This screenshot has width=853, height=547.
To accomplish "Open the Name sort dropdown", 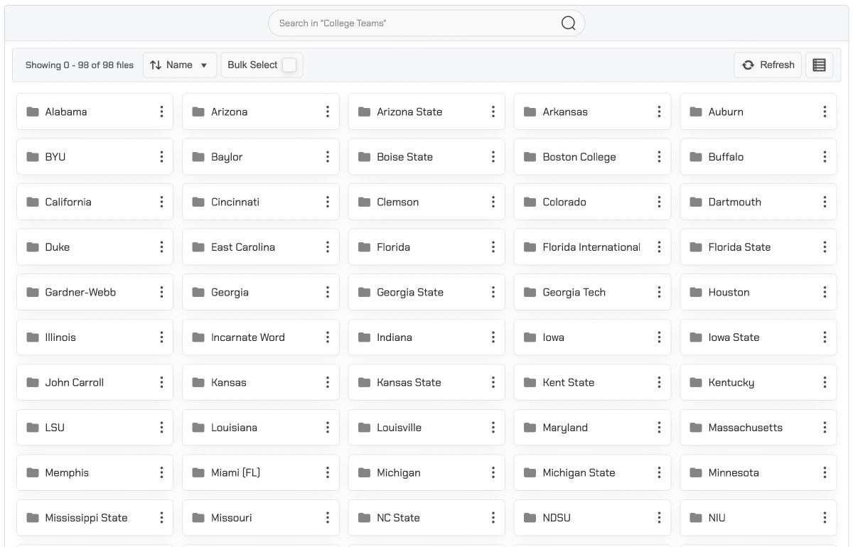I will (180, 65).
